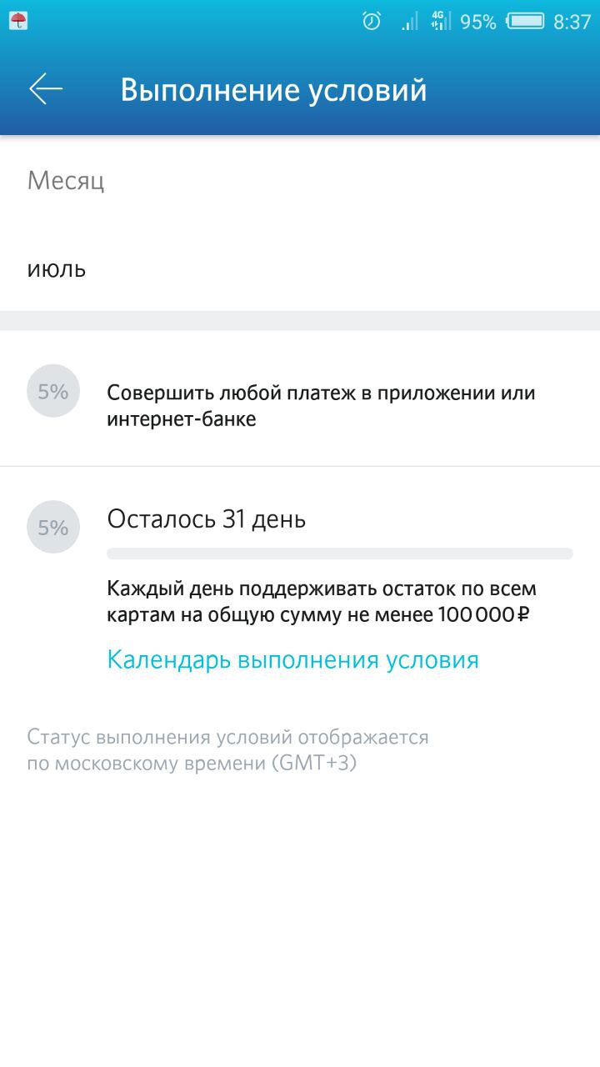Tap the 5% badge beside payment condition

[x=53, y=391]
